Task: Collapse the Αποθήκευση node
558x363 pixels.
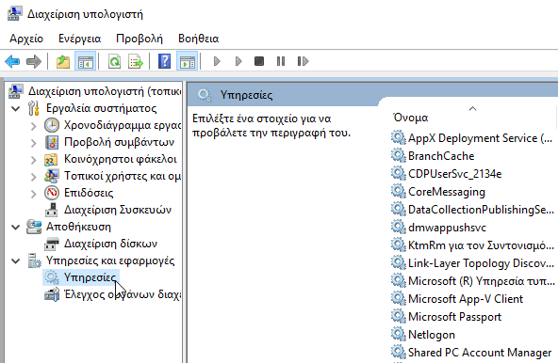Action: 15,227
